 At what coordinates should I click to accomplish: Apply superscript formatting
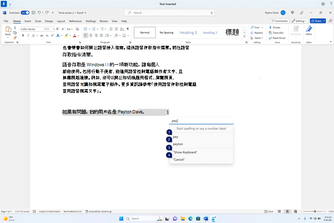52,36
